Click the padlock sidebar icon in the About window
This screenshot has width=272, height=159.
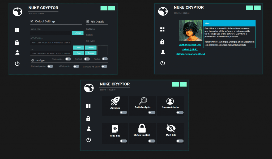pos(162,42)
